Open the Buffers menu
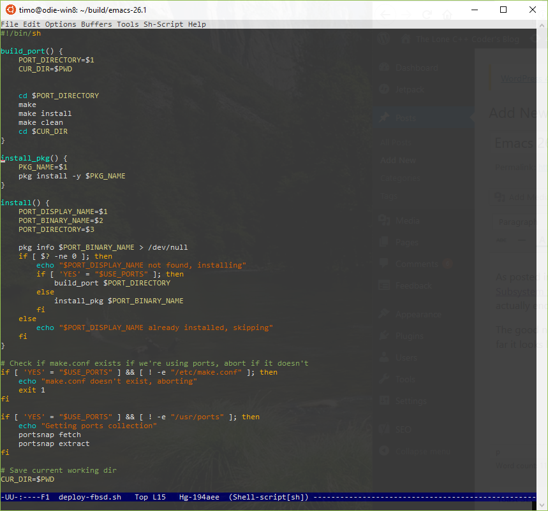The height and width of the screenshot is (511, 548). coord(96,24)
